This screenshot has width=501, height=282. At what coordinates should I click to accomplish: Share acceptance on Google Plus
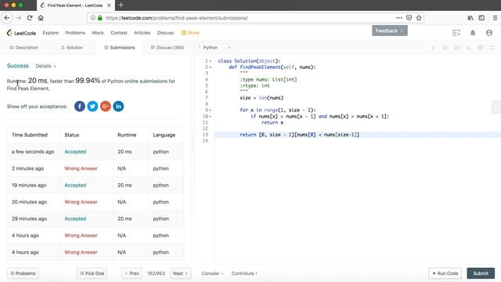click(x=106, y=107)
